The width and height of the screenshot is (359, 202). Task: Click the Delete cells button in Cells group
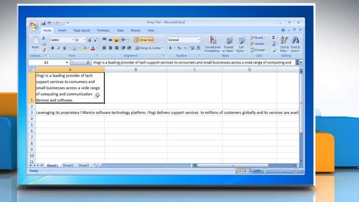coord(259,44)
